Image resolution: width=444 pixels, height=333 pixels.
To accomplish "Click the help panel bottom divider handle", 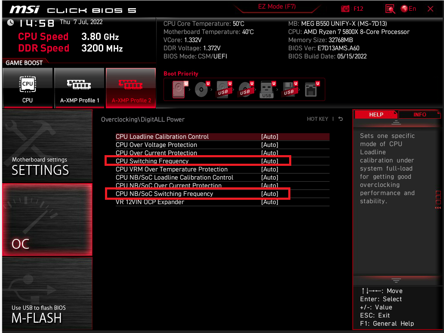I will coord(396,280).
